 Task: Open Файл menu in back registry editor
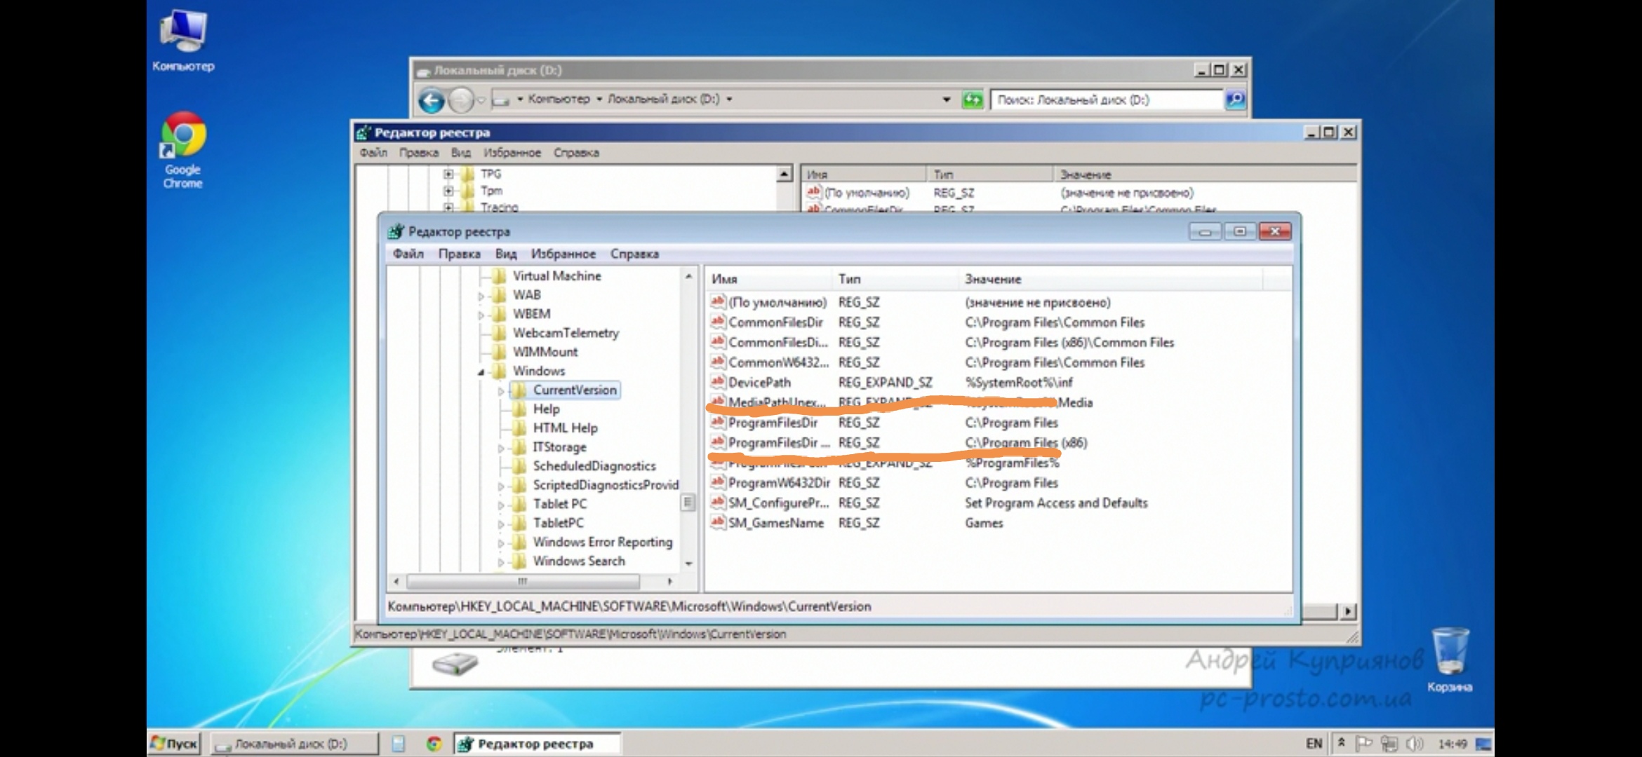[373, 153]
